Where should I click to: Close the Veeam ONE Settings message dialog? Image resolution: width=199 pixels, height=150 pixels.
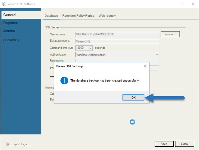(x=145, y=66)
